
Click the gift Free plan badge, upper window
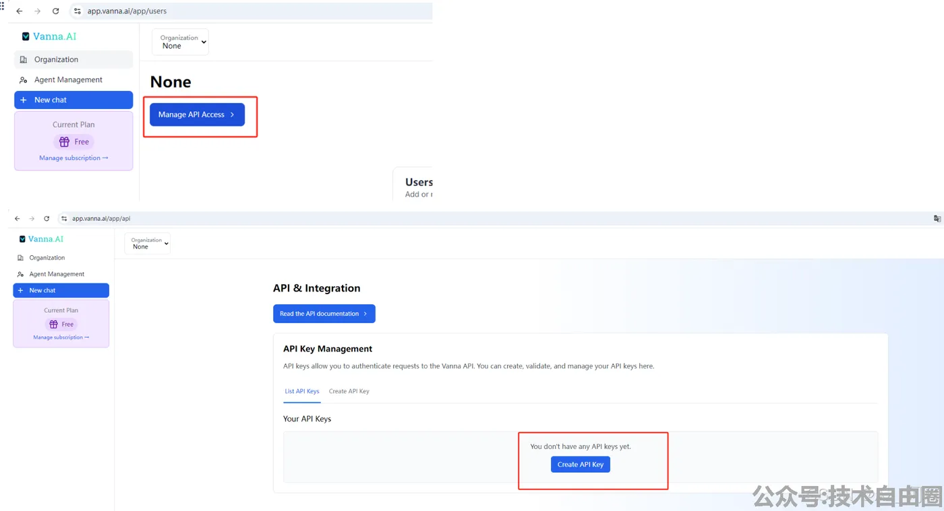tap(73, 141)
